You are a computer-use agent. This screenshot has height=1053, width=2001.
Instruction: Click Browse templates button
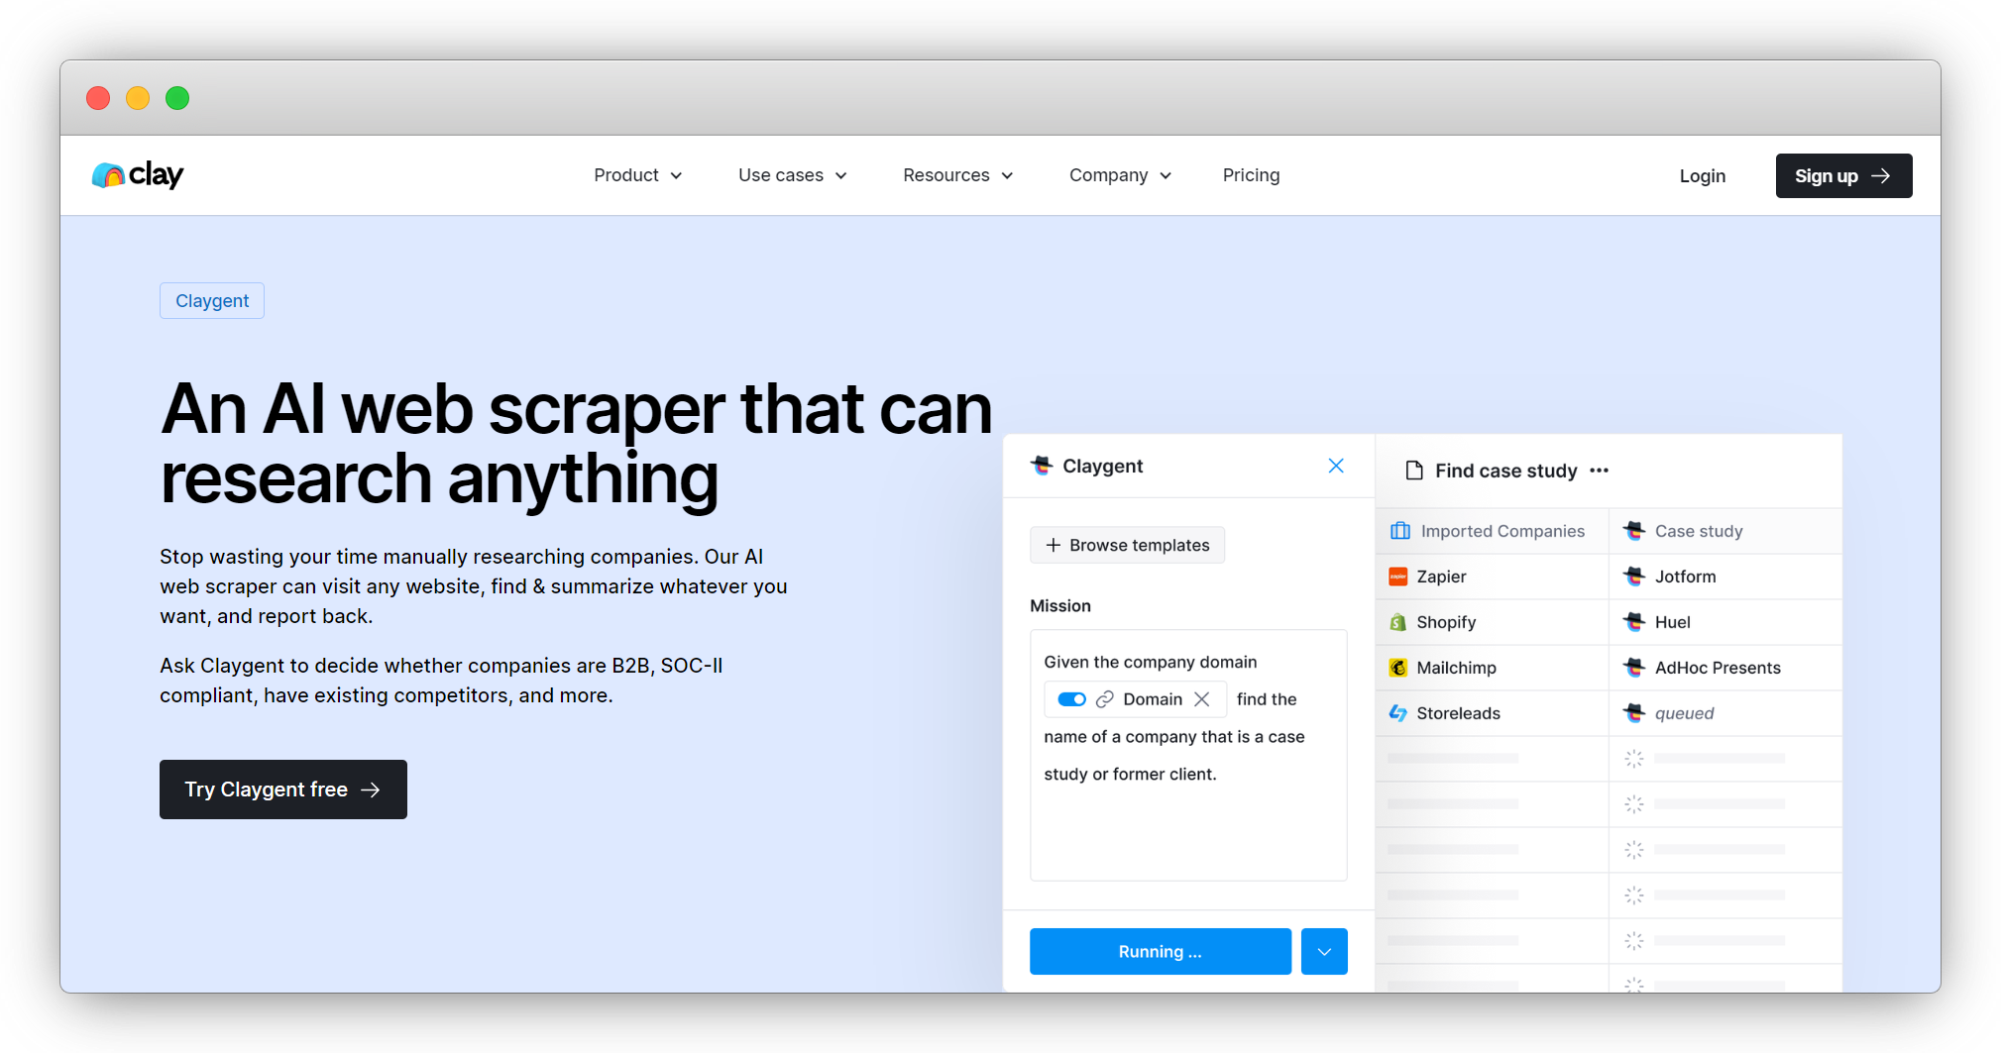pyautogui.click(x=1128, y=545)
